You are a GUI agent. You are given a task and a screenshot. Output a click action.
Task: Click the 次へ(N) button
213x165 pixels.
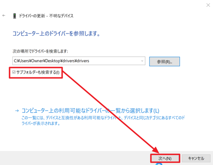[x=165, y=158]
